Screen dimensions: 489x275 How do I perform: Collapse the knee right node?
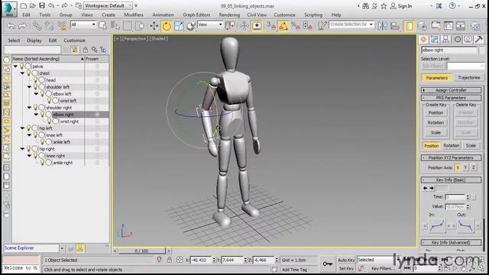point(29,156)
